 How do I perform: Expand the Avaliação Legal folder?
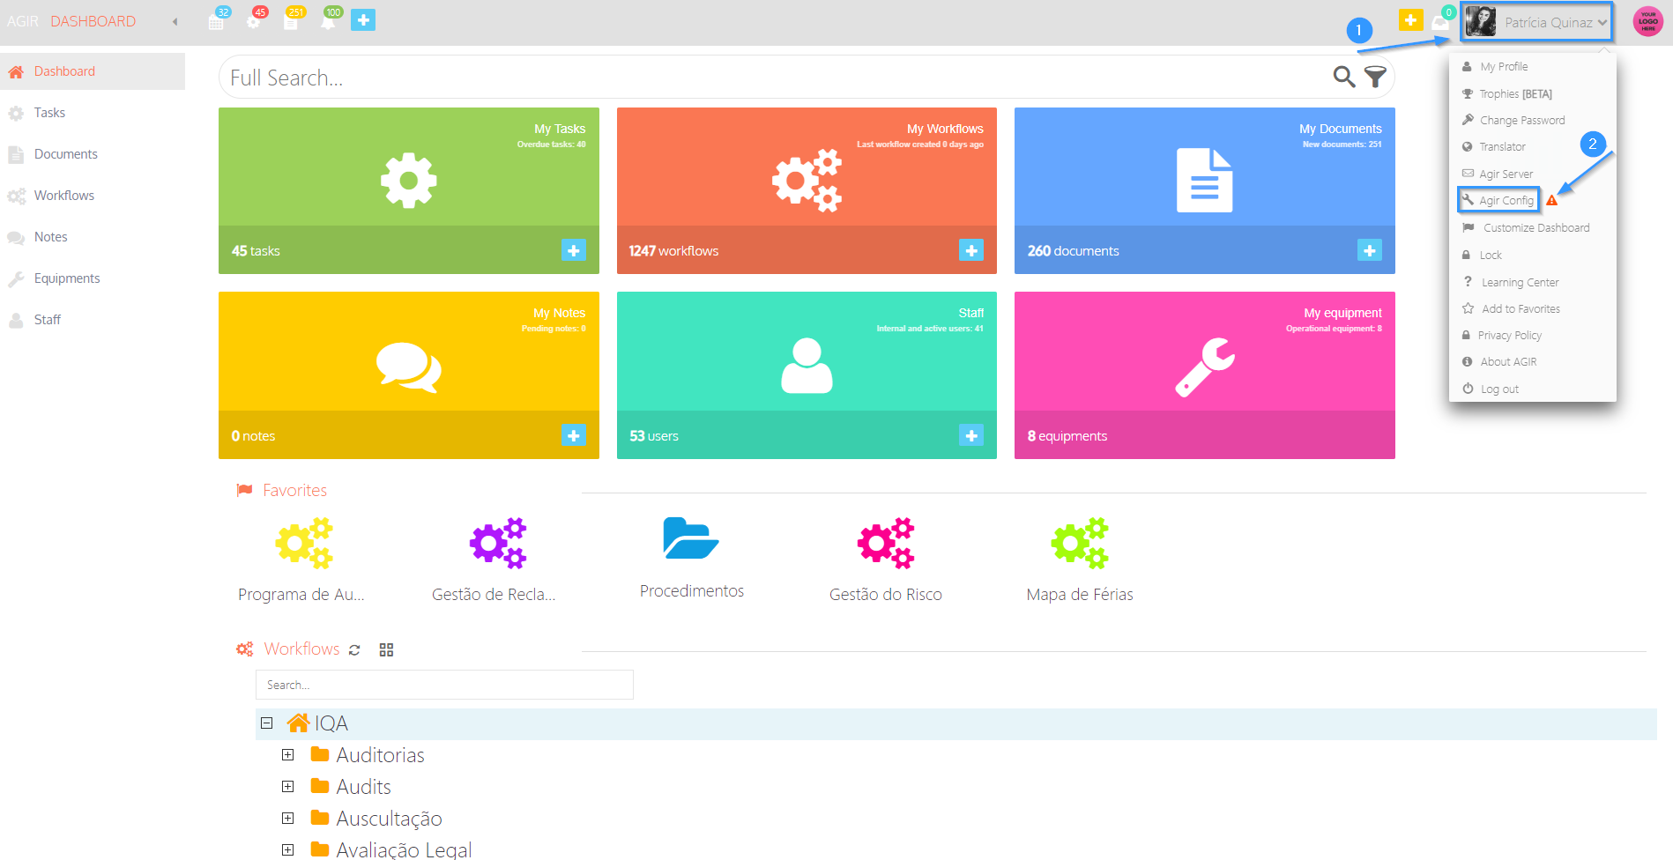pyautogui.click(x=287, y=849)
